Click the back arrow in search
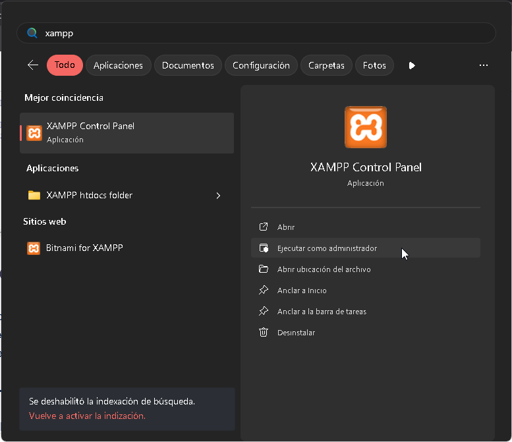 pyautogui.click(x=33, y=65)
